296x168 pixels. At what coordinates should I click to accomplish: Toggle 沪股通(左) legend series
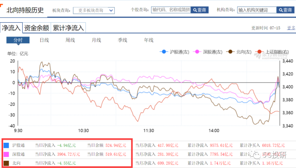click(x=175, y=52)
